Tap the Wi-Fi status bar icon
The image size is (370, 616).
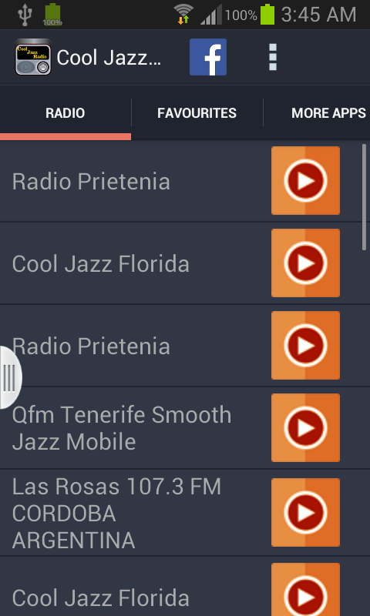tap(183, 15)
